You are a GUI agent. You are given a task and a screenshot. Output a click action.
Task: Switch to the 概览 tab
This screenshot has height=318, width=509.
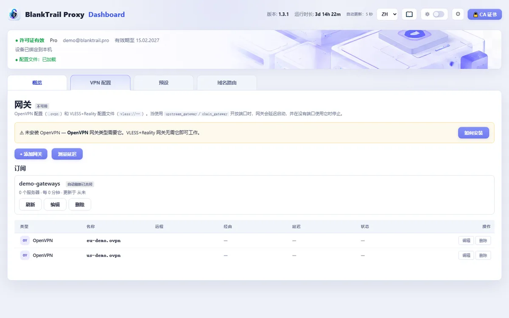[x=37, y=83]
